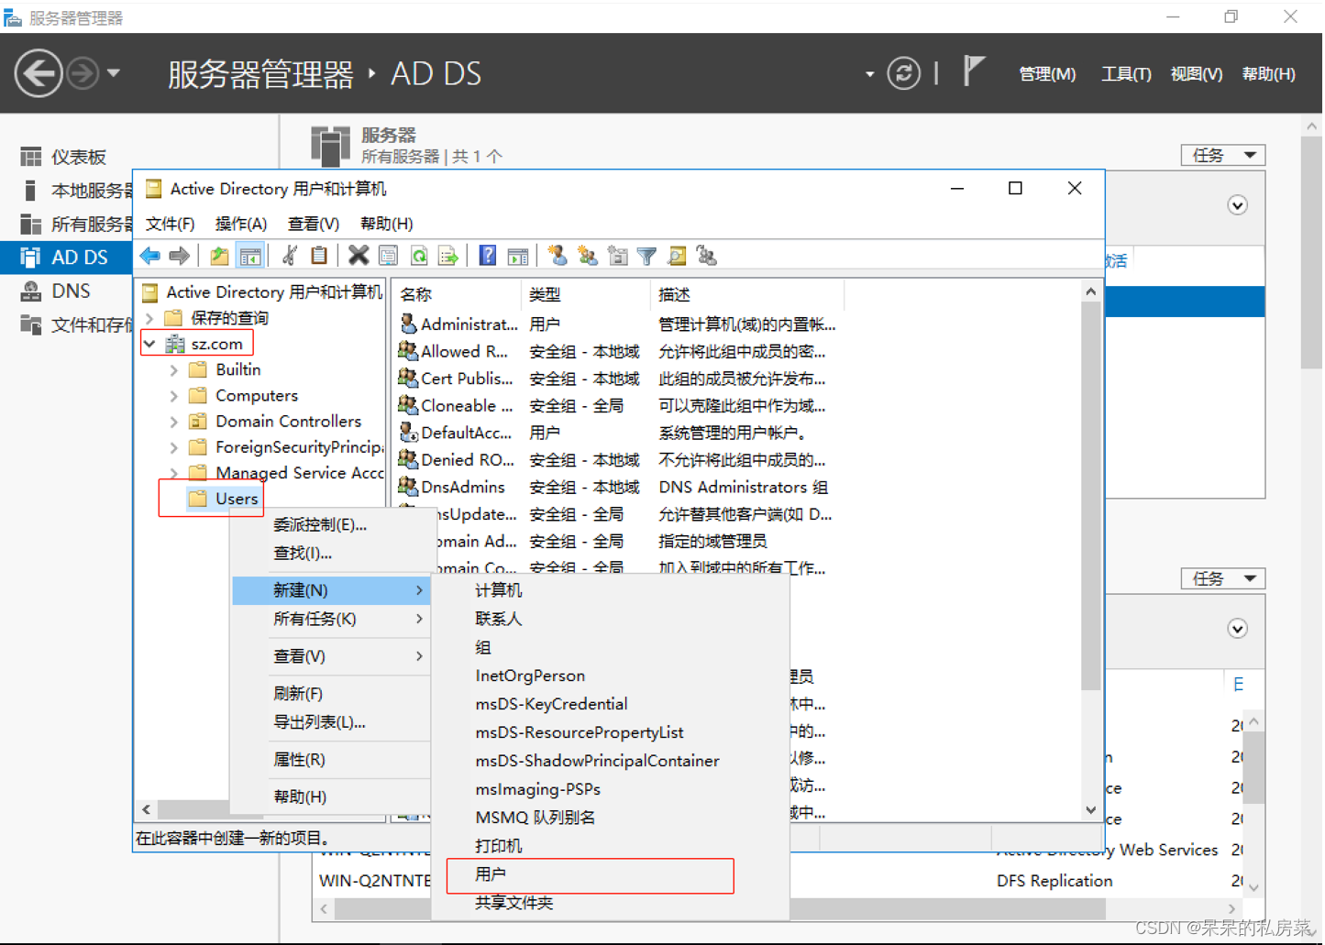This screenshot has height=945, width=1325.
Task: Open the 帮助(H) menu in AD window
Action: click(x=387, y=224)
